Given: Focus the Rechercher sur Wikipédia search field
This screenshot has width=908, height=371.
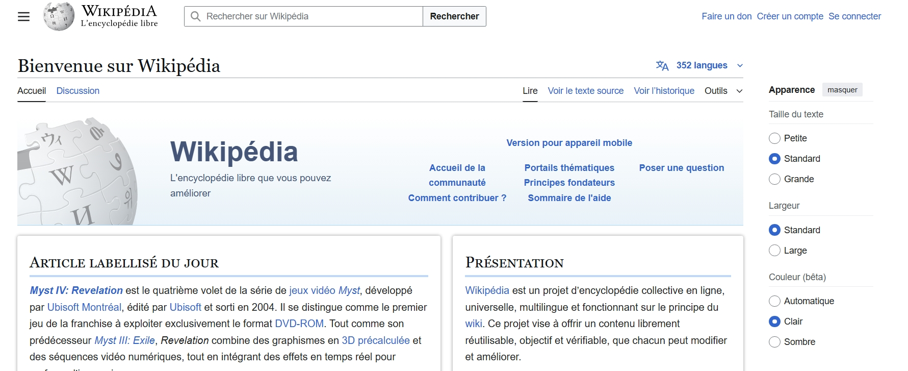Looking at the screenshot, I should 303,16.
